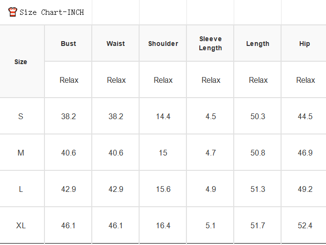Screen dimensions: 326x245
Task: Click the Size row header cell
Action: (x=21, y=62)
